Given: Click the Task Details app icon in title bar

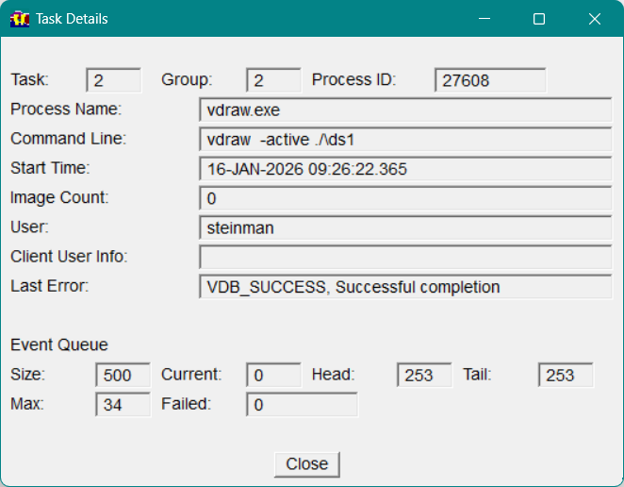Looking at the screenshot, I should pos(20,19).
